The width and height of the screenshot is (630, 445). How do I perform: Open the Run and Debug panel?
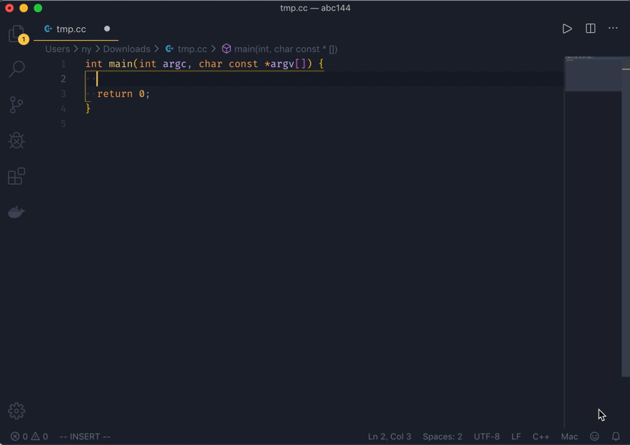coord(16,140)
